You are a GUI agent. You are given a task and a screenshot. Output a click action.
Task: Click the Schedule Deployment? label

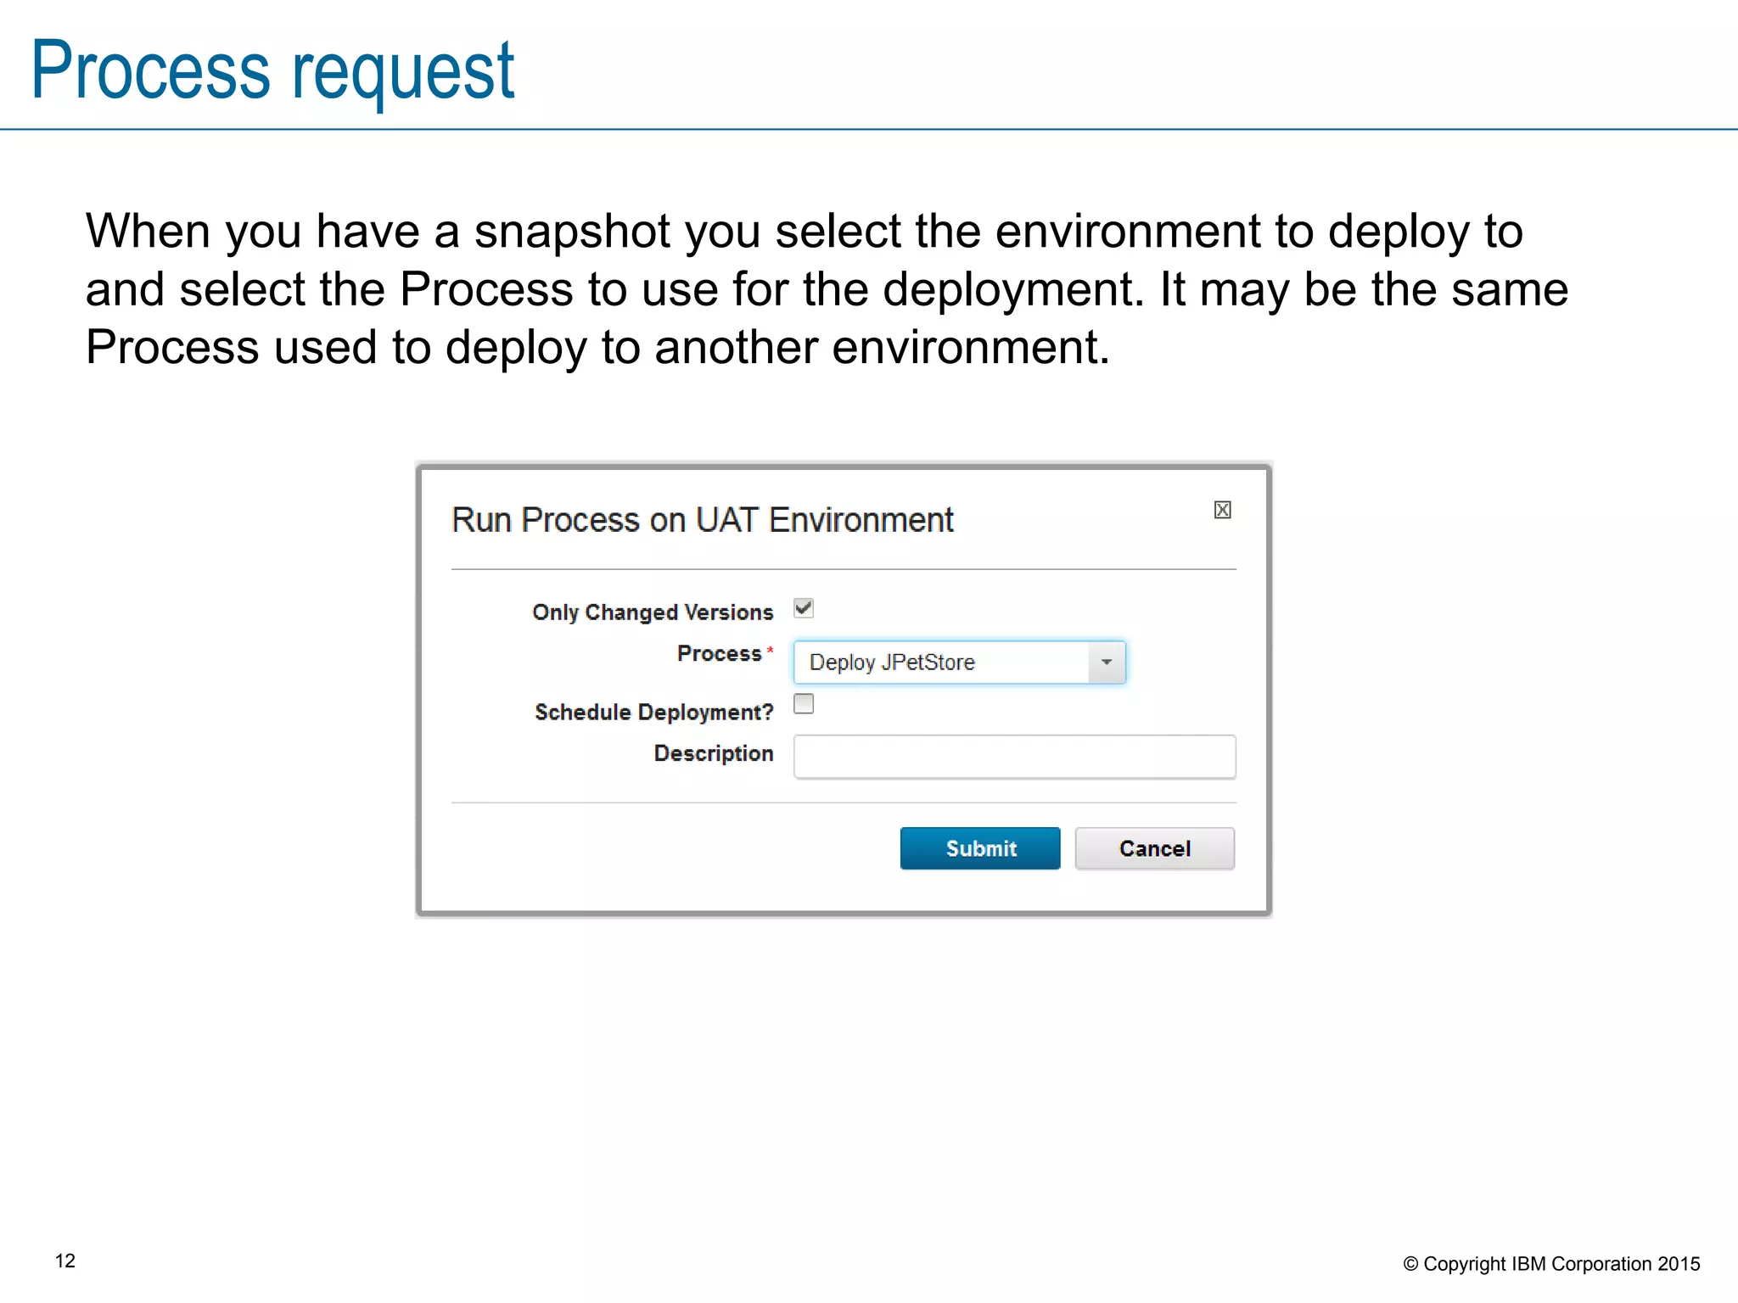point(653,712)
